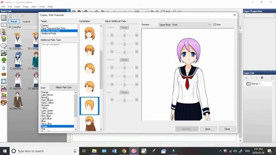Select the orange manga symbol category icon
The height and width of the screenshot is (155, 276).
[3, 74]
